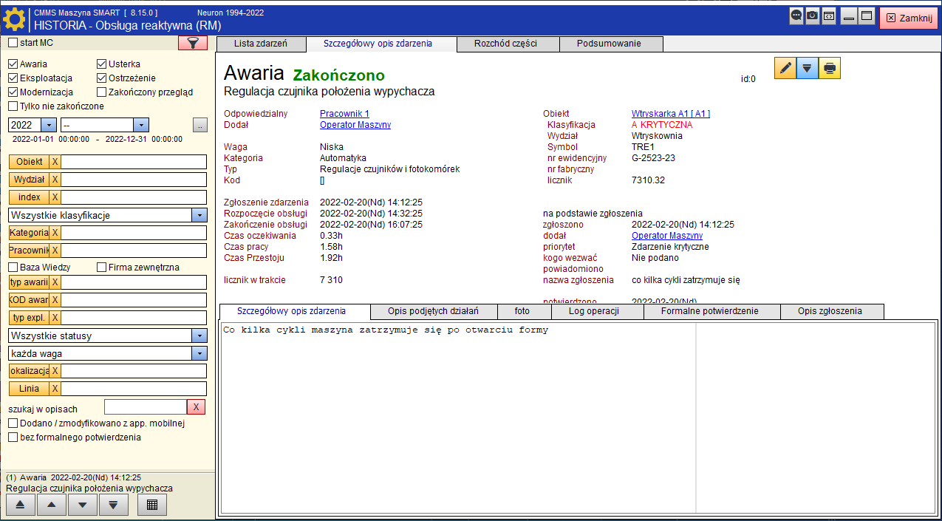The height and width of the screenshot is (521, 942).
Task: Clear the Kategoria filter with X
Action: coord(55,233)
